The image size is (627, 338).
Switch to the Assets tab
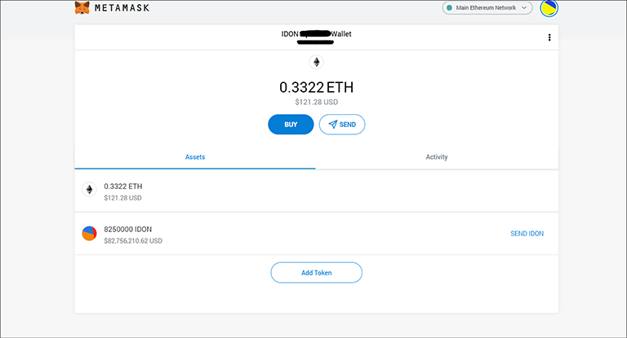(x=195, y=157)
